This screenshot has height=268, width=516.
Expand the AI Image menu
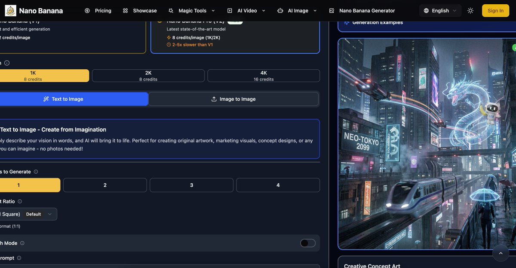click(298, 11)
